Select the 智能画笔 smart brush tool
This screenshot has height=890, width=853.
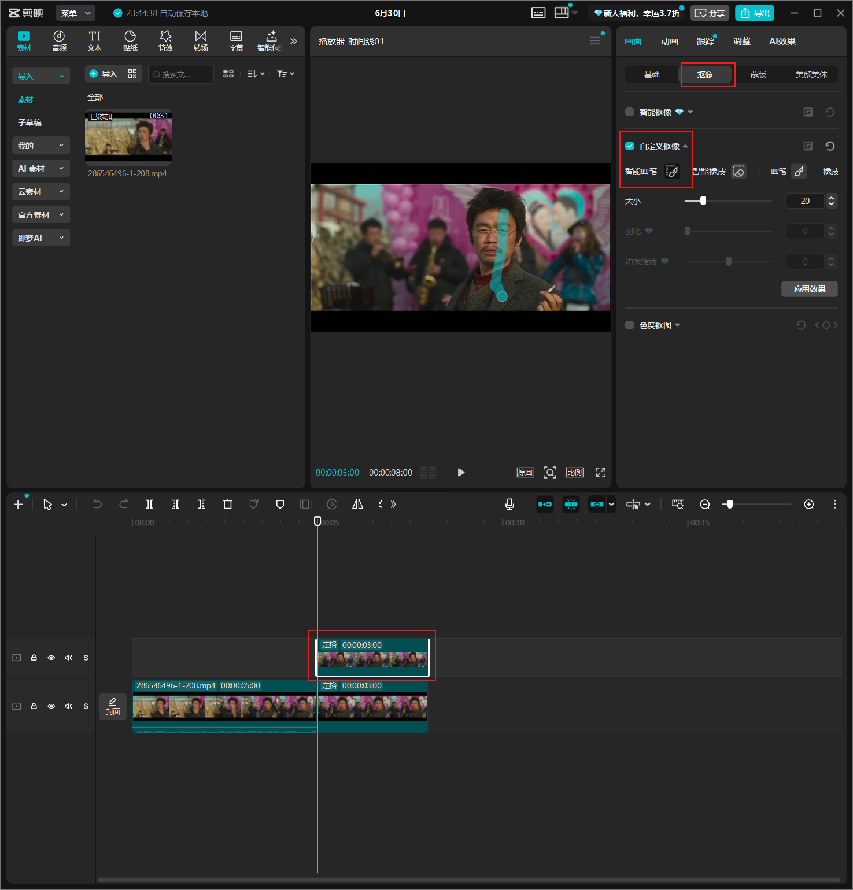(672, 171)
